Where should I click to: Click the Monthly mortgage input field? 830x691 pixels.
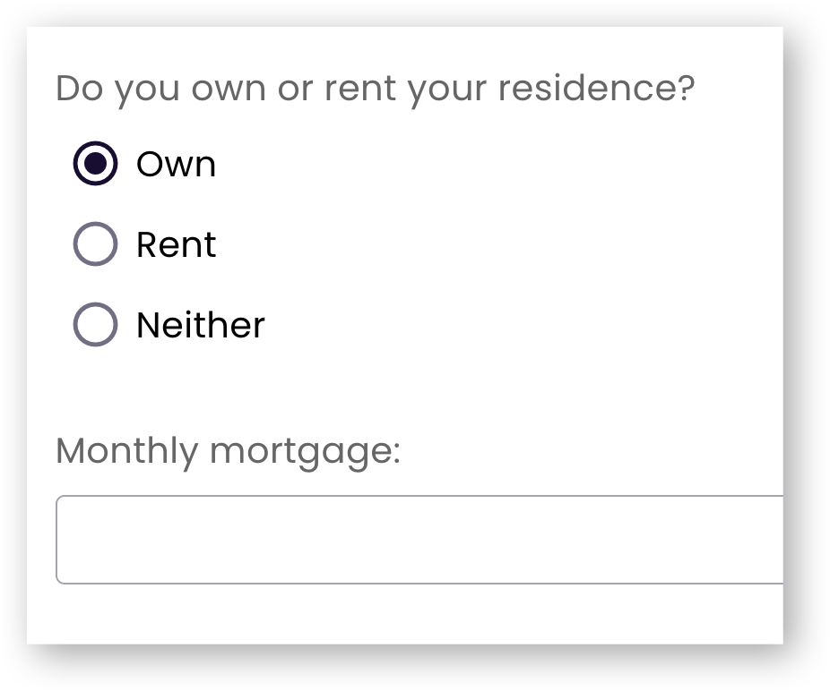(x=419, y=539)
